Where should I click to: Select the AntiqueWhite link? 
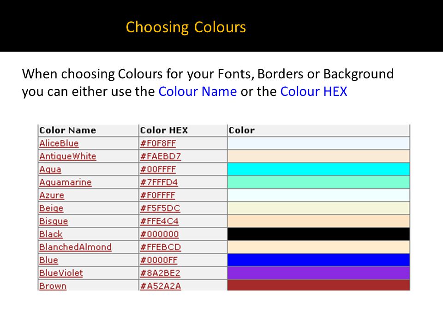68,156
